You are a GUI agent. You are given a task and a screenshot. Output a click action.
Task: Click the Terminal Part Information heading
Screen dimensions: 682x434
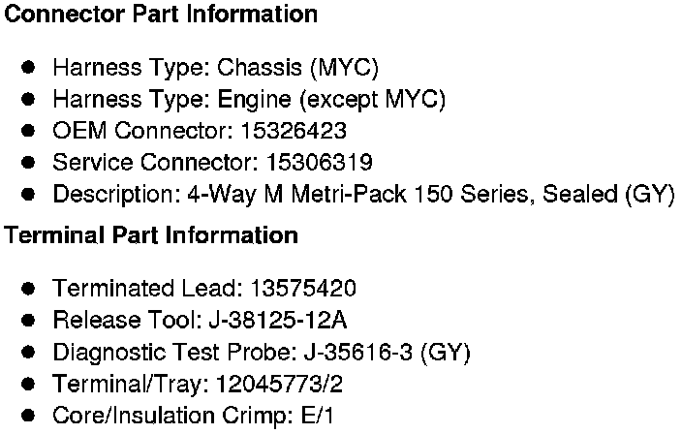(152, 235)
